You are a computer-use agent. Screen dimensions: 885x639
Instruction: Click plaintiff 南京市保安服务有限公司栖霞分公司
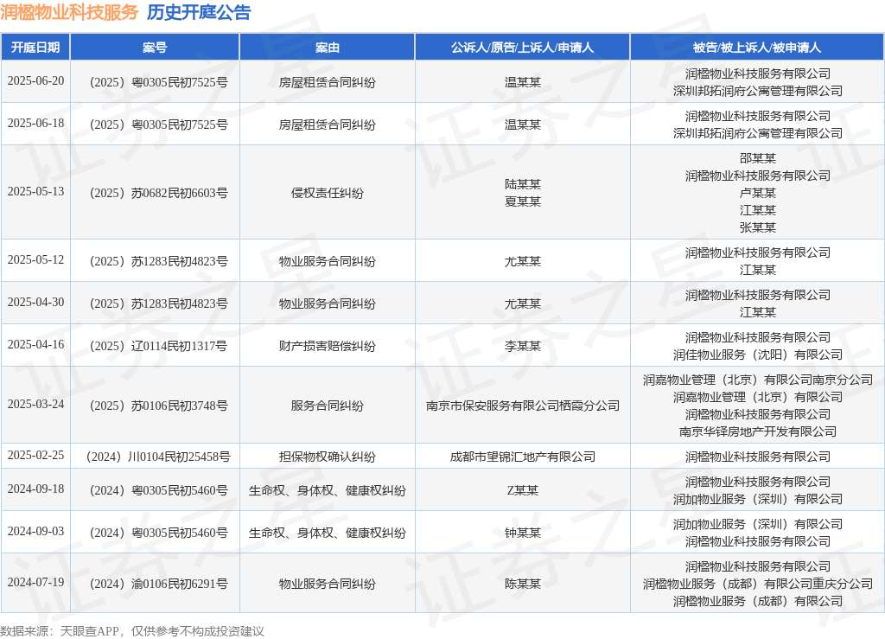click(523, 406)
